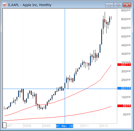Click the 2012 label on time axis
The width and height of the screenshot is (134, 131).
(104, 126)
